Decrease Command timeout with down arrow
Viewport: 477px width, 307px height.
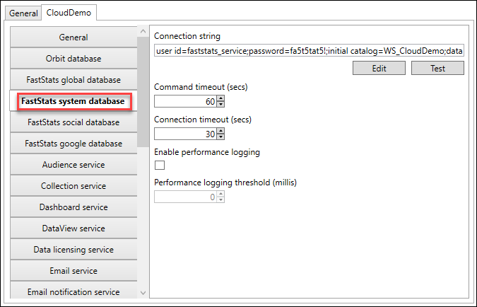pos(221,104)
